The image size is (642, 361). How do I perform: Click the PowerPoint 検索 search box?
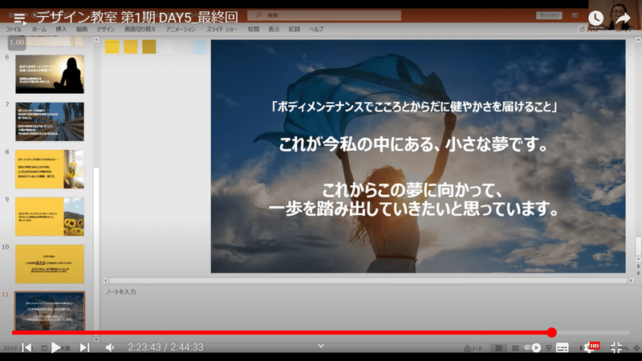(324, 15)
